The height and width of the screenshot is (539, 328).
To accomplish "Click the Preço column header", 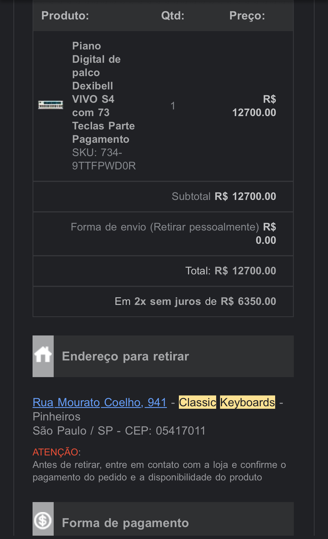I will pos(247,16).
